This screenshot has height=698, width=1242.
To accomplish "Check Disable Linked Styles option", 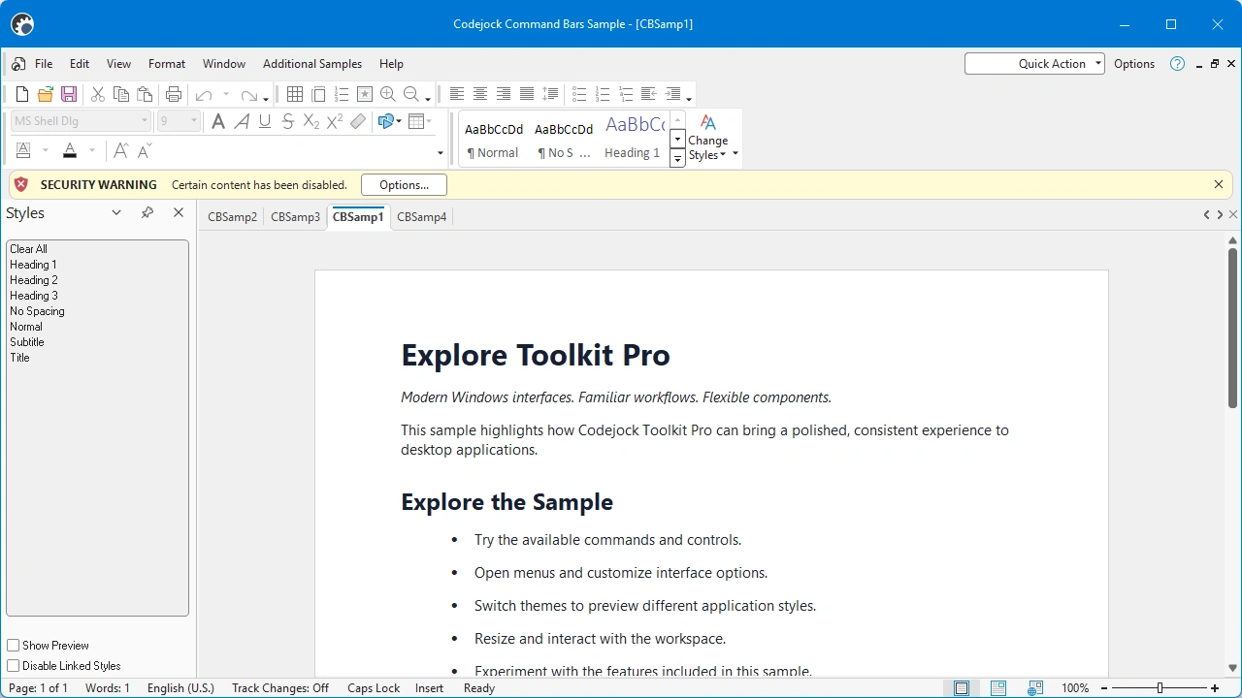I will (x=14, y=666).
